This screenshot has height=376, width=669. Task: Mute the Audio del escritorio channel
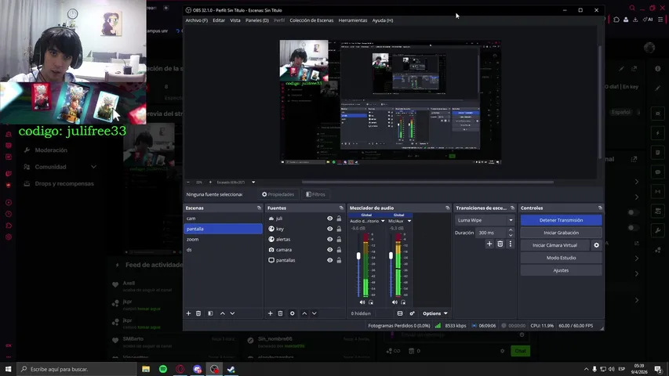point(362,302)
